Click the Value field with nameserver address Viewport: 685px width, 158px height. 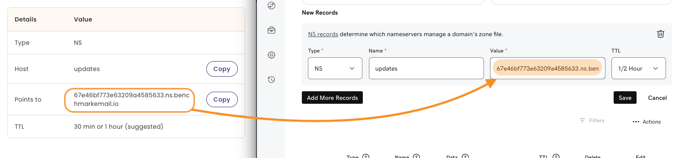click(547, 68)
